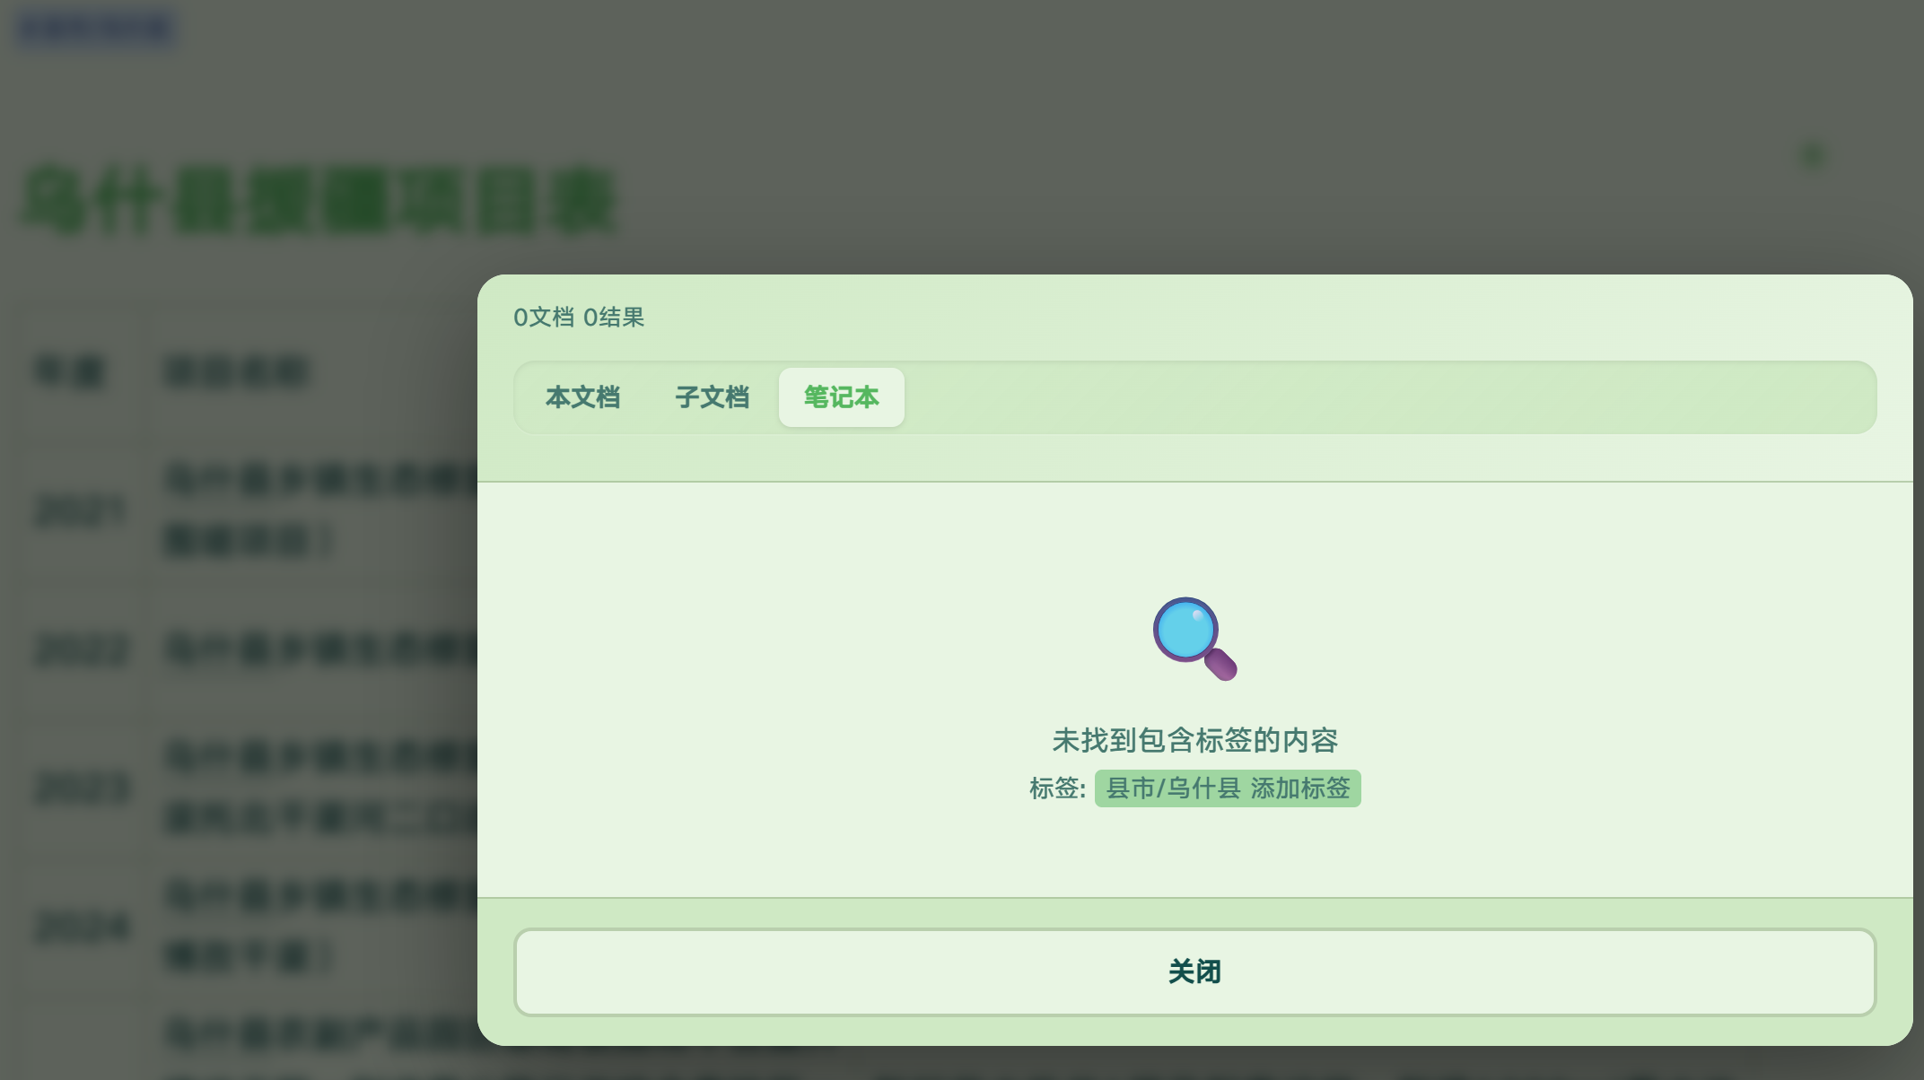
Task: Select the 笔记本 tab
Action: click(841, 397)
